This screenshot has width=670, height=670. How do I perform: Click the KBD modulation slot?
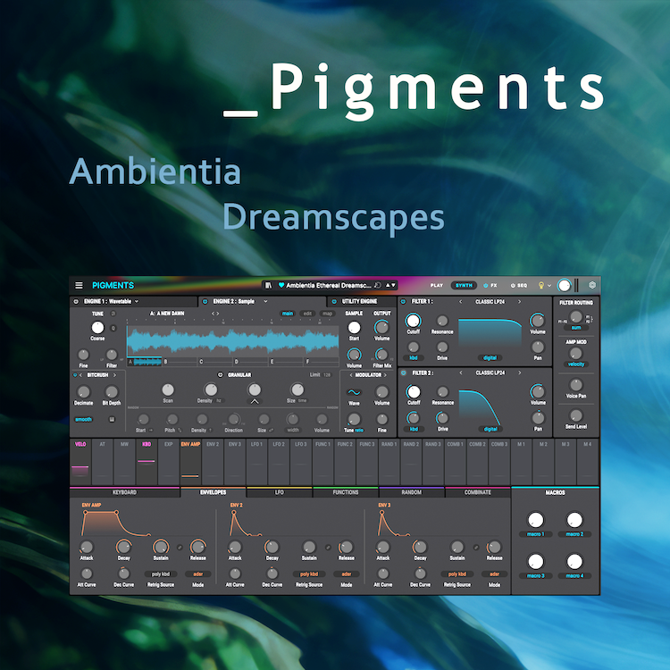[x=147, y=462]
